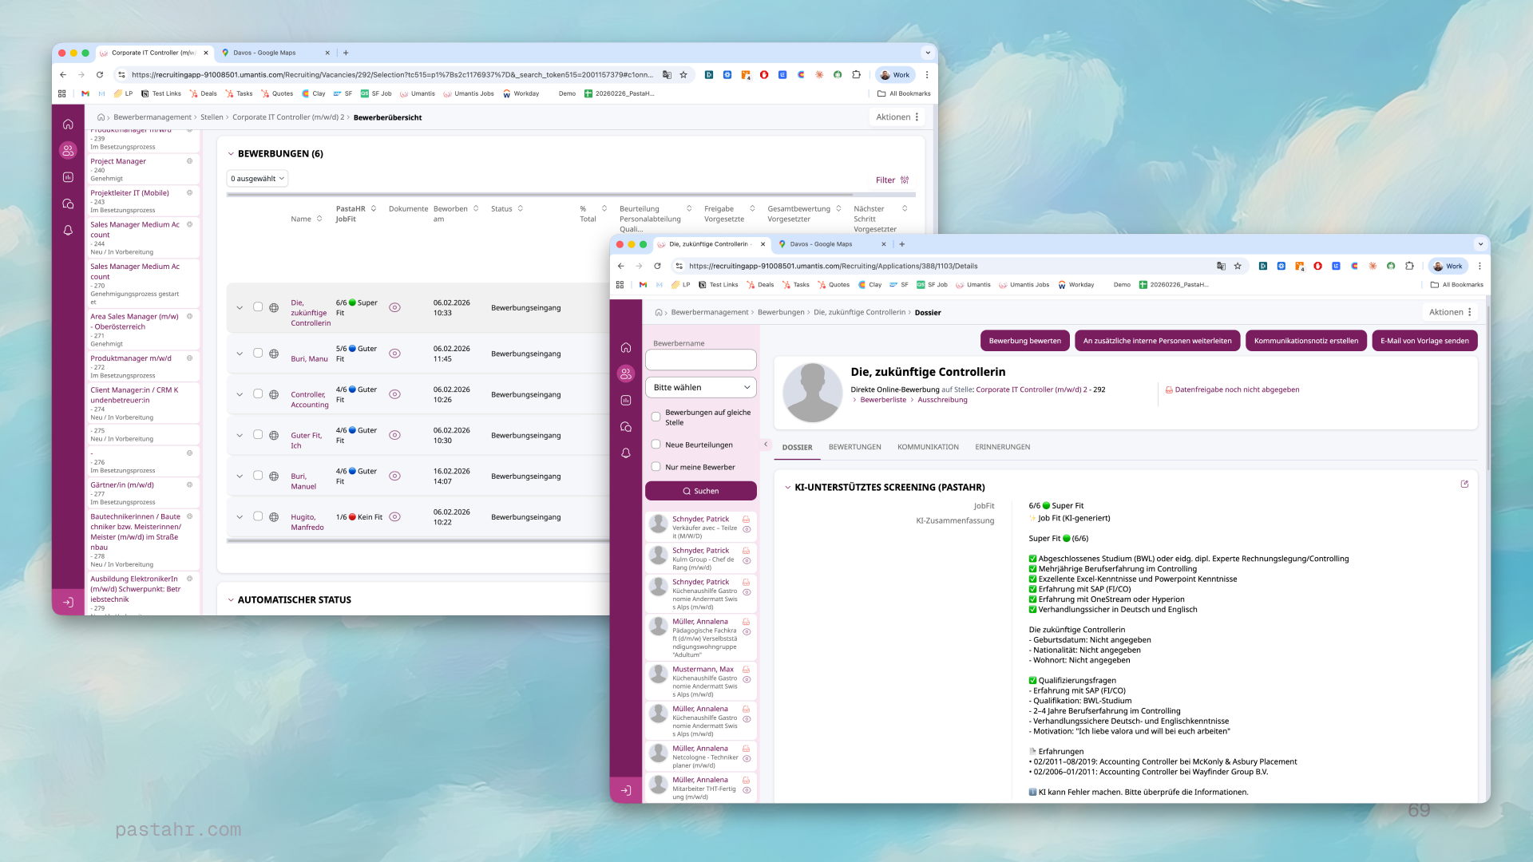
Task: Open the 'Bitte wählen' dropdown
Action: pos(700,387)
